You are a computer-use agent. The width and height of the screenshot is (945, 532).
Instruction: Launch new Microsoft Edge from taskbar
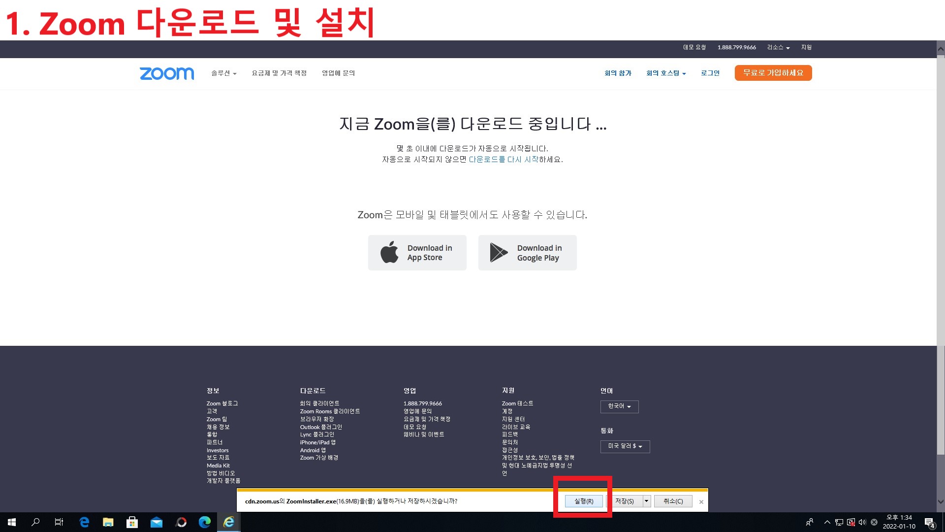click(205, 522)
